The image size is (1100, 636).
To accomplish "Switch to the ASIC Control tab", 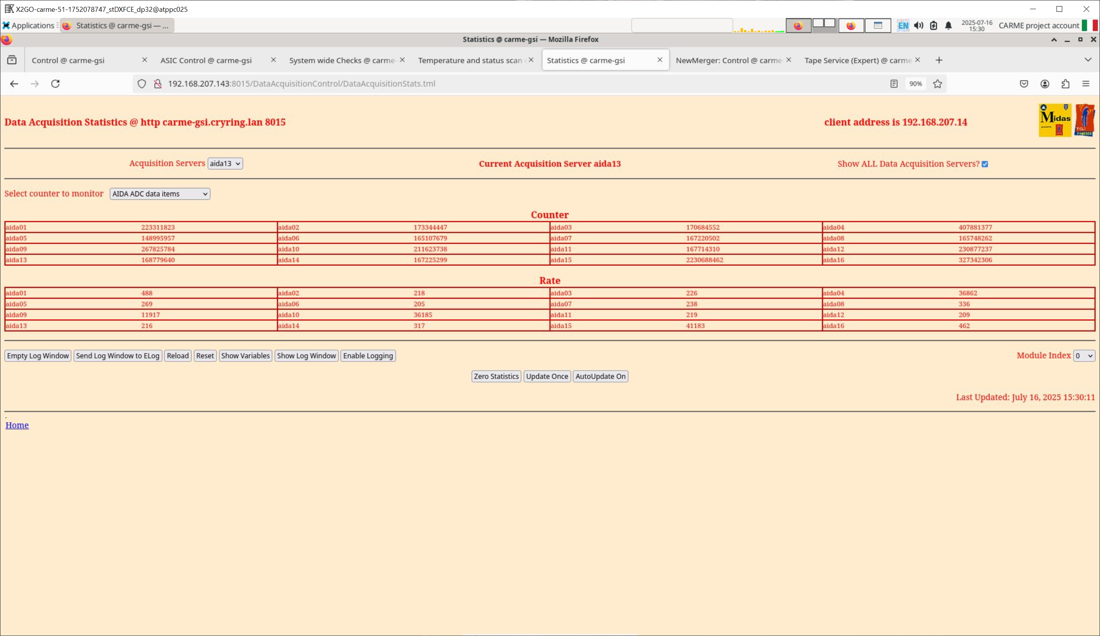I will click(x=206, y=60).
